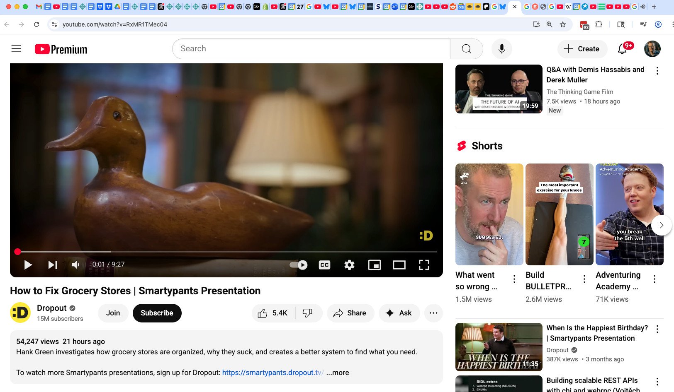This screenshot has height=392, width=674.
Task: View site information icon in address bar
Action: point(54,24)
